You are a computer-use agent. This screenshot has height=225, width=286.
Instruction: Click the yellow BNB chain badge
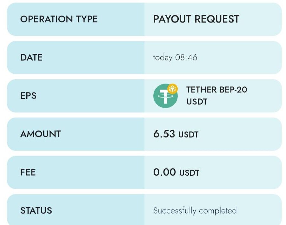pos(172,89)
